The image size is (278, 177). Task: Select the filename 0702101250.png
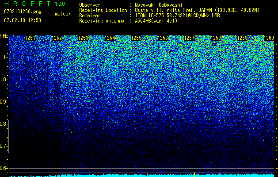(23, 12)
